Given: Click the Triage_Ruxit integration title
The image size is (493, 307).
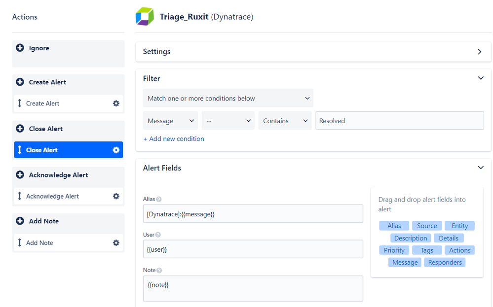Looking at the screenshot, I should (184, 17).
